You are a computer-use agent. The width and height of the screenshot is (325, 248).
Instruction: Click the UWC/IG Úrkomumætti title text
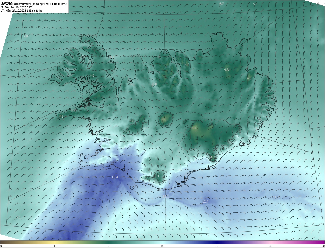pyautogui.click(x=34, y=4)
